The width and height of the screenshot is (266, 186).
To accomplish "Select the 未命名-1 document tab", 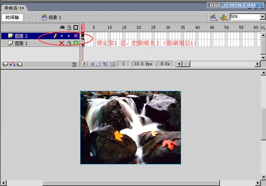I will coord(14,8).
